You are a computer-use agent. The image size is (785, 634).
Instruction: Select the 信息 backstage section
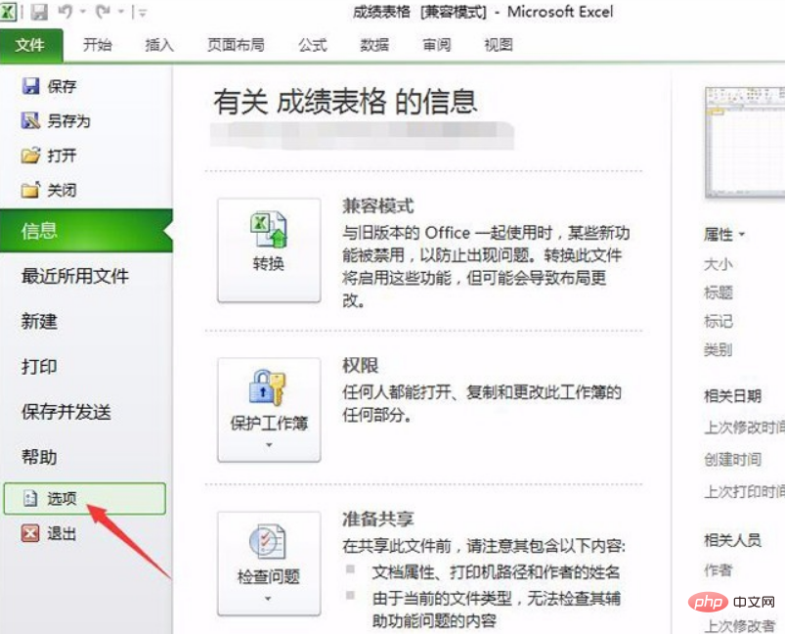pyautogui.click(x=86, y=231)
